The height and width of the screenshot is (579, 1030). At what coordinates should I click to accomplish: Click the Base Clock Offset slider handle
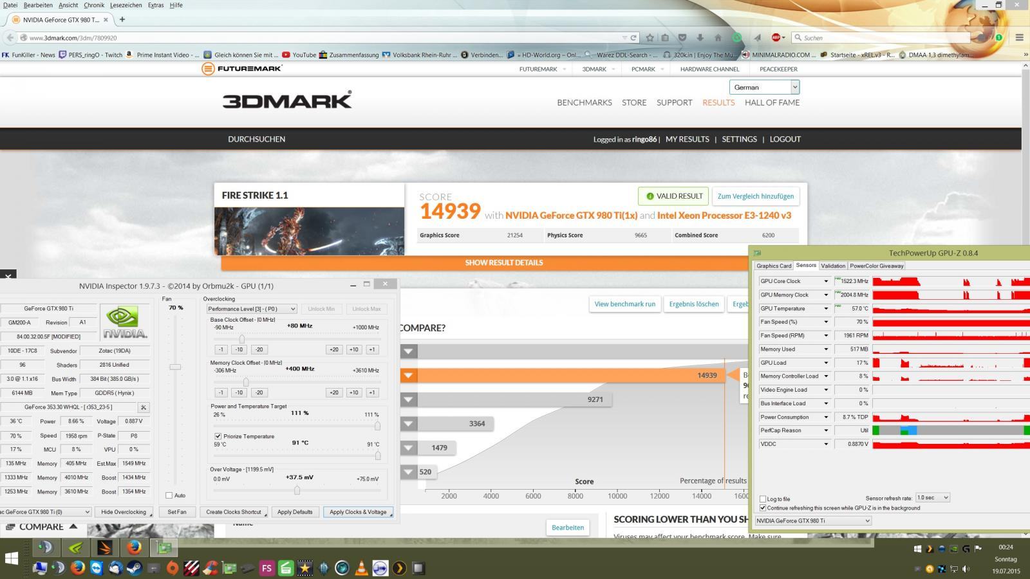241,339
